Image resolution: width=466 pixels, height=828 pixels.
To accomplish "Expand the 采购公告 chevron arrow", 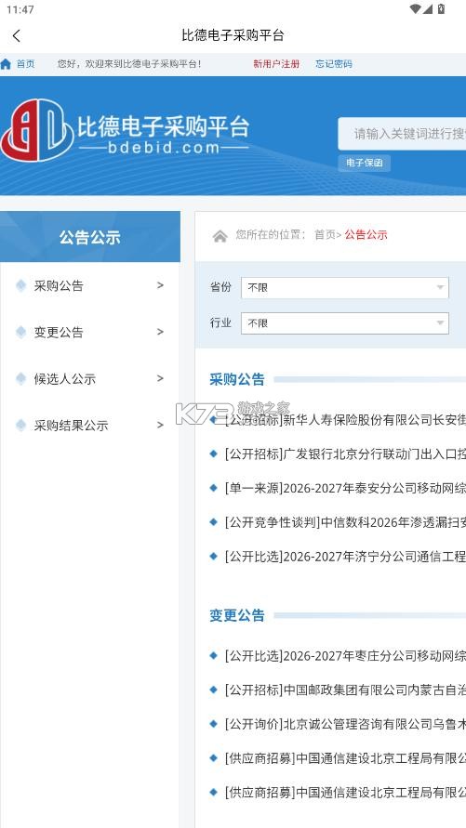I will click(160, 285).
